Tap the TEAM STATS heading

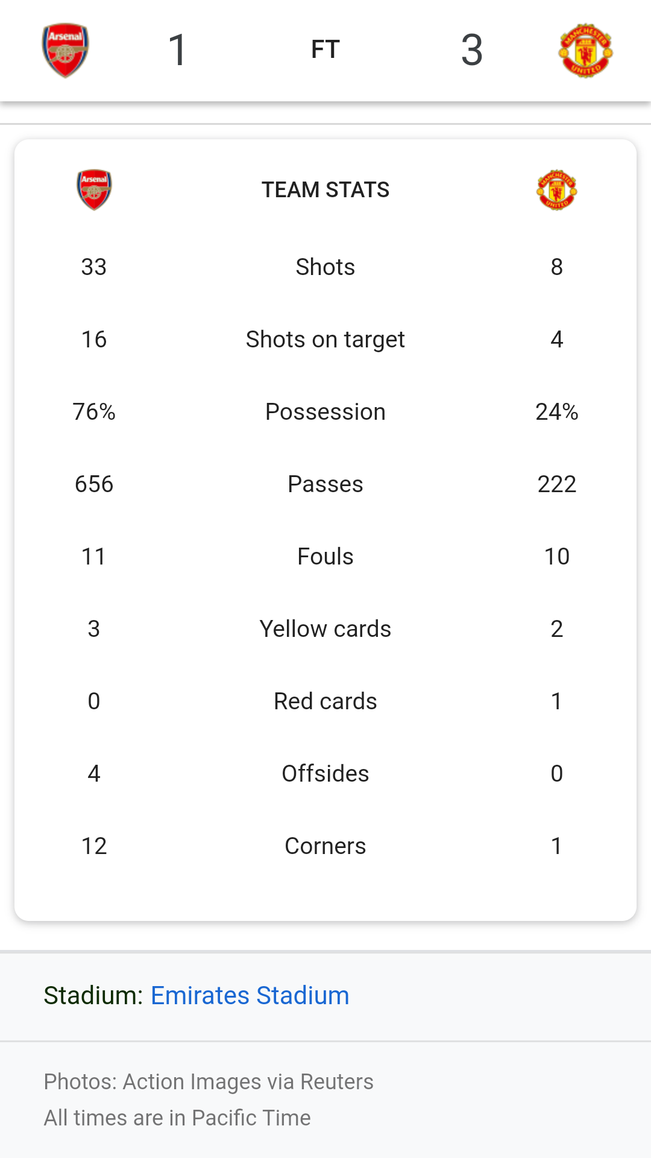click(x=325, y=189)
